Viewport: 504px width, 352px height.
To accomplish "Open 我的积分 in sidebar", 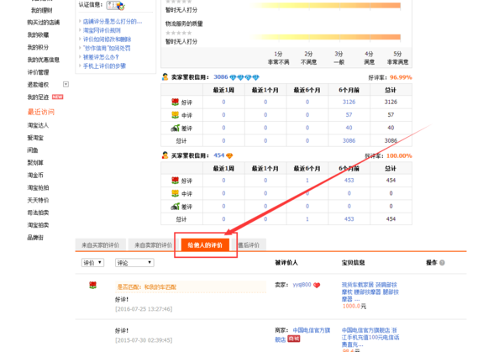I will tap(38, 47).
